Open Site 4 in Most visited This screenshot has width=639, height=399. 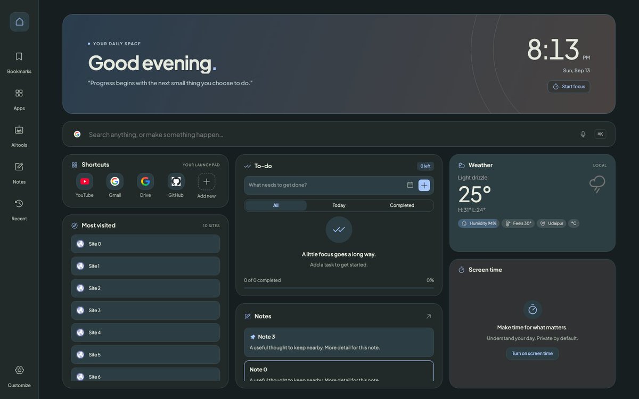tap(145, 332)
